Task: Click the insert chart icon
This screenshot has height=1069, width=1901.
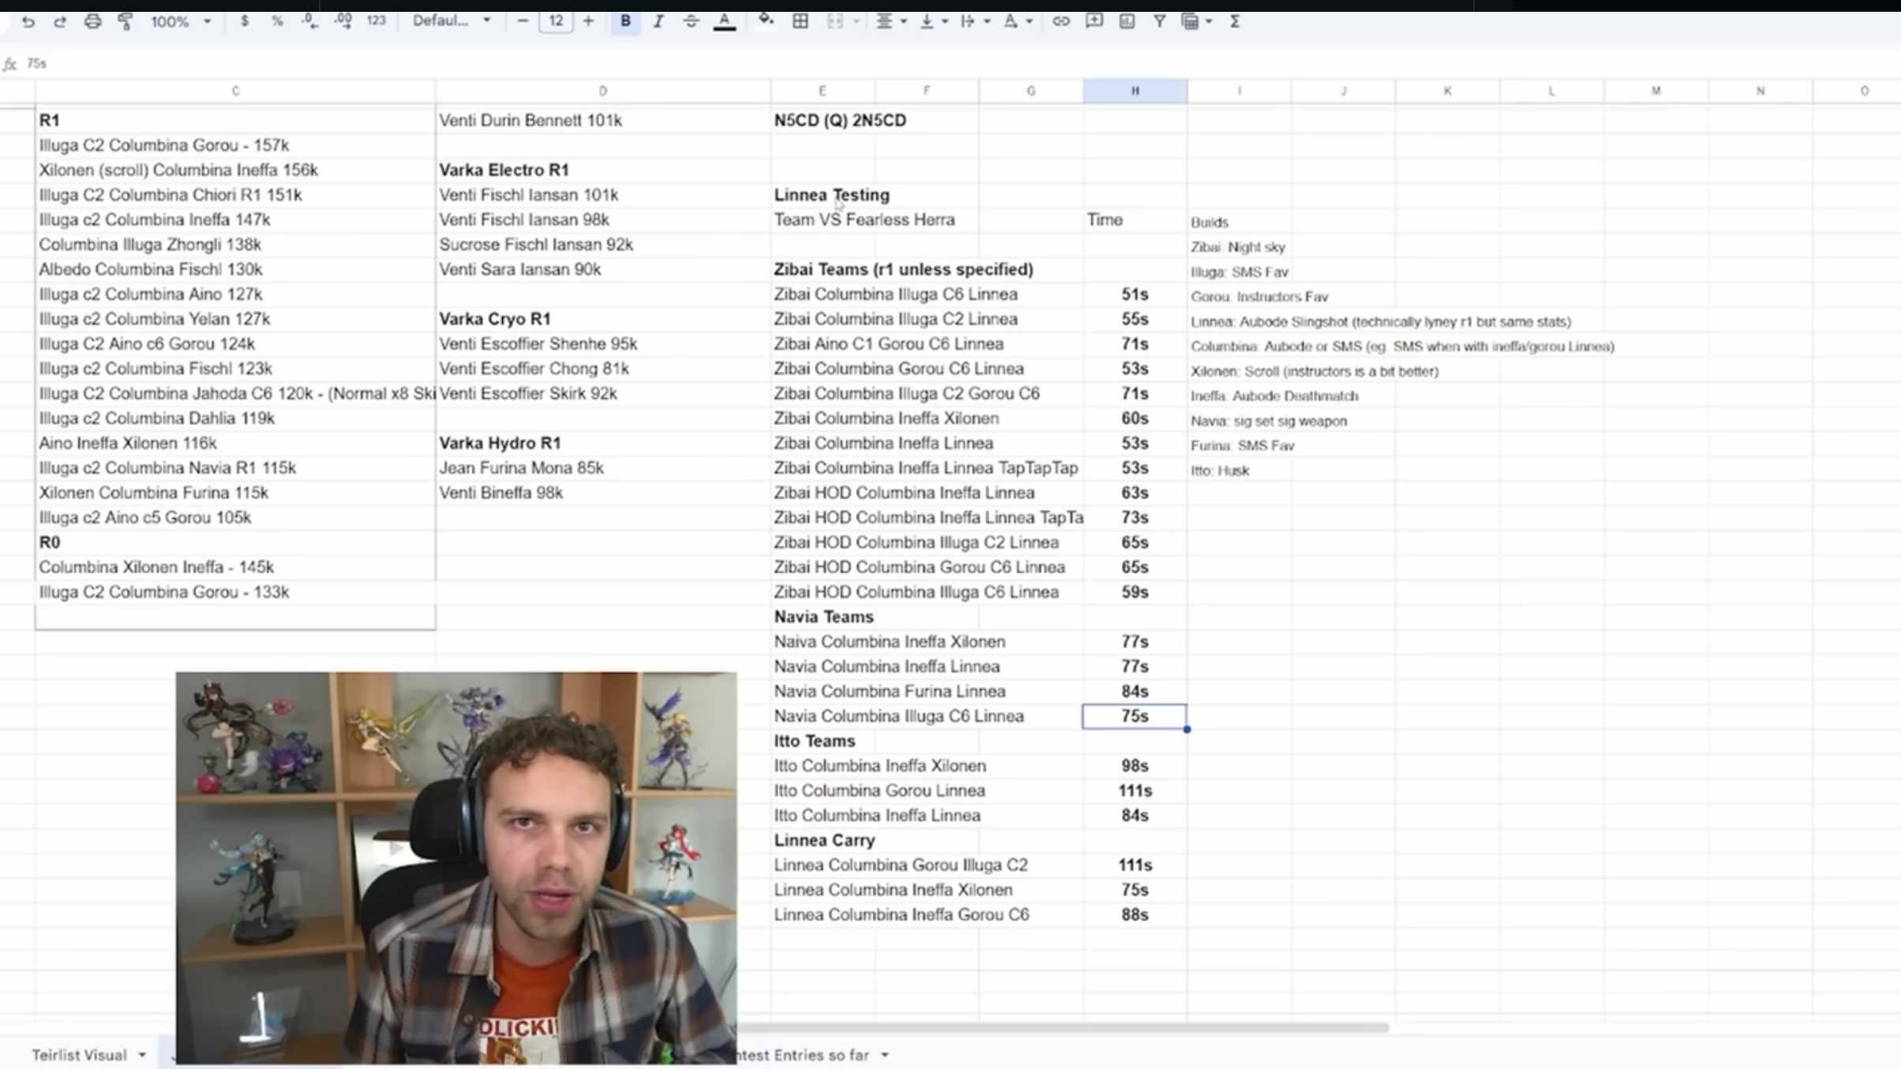Action: 1127,21
